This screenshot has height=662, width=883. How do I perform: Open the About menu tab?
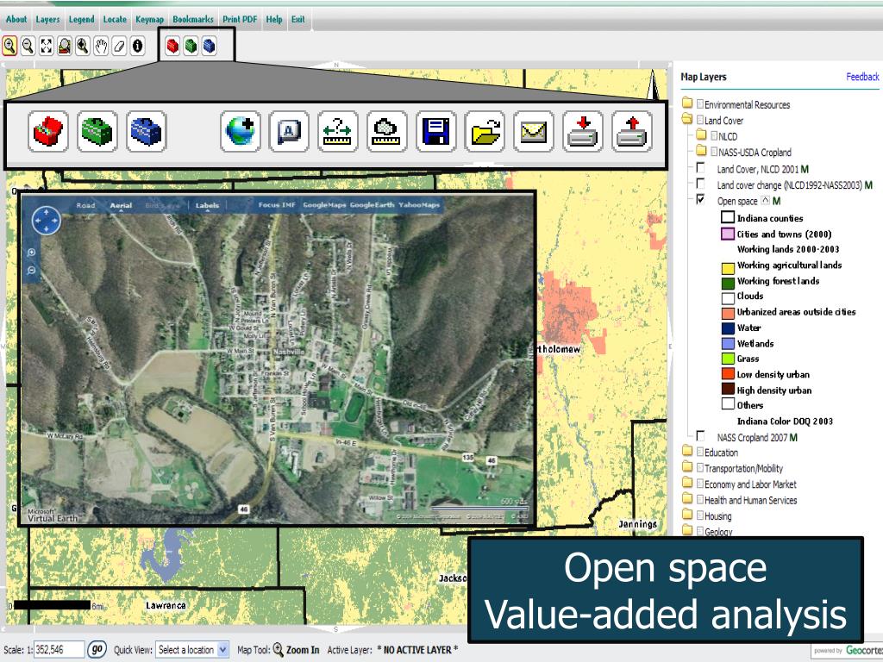point(16,19)
